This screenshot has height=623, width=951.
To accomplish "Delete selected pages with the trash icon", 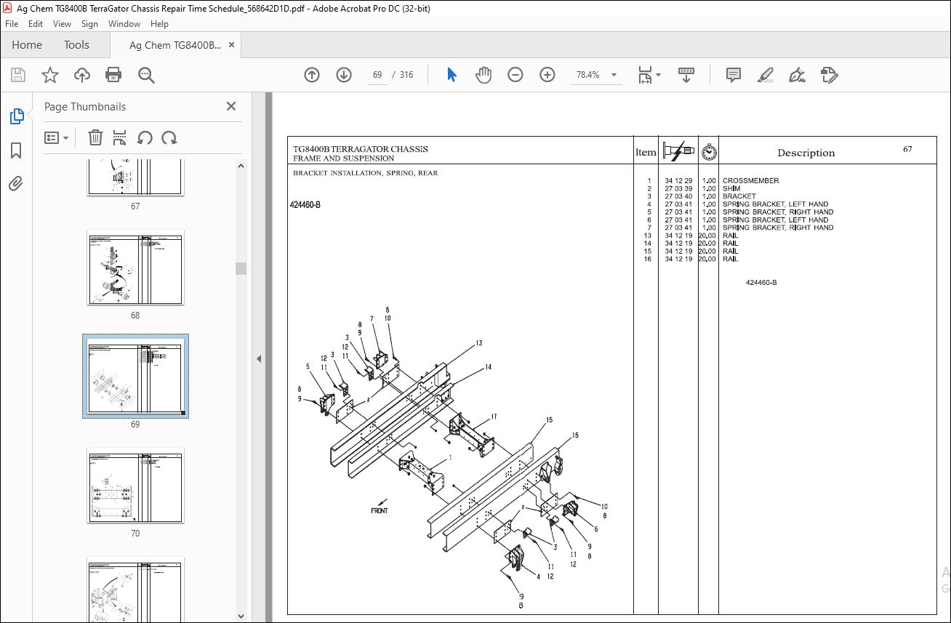I will point(95,137).
